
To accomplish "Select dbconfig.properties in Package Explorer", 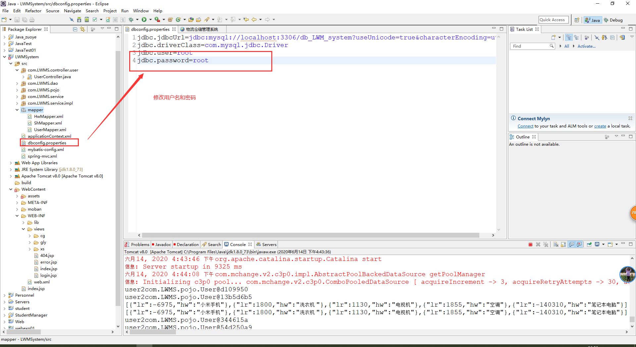I will [47, 143].
